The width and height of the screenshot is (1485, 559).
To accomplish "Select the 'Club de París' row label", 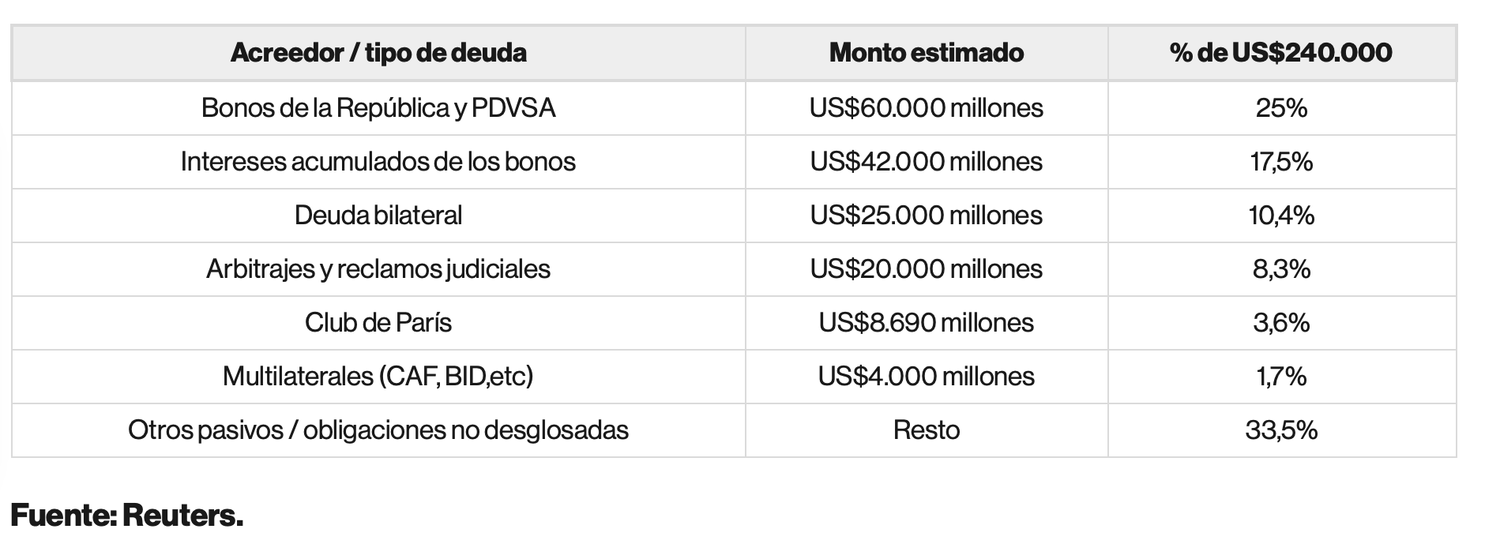I will pos(378,322).
